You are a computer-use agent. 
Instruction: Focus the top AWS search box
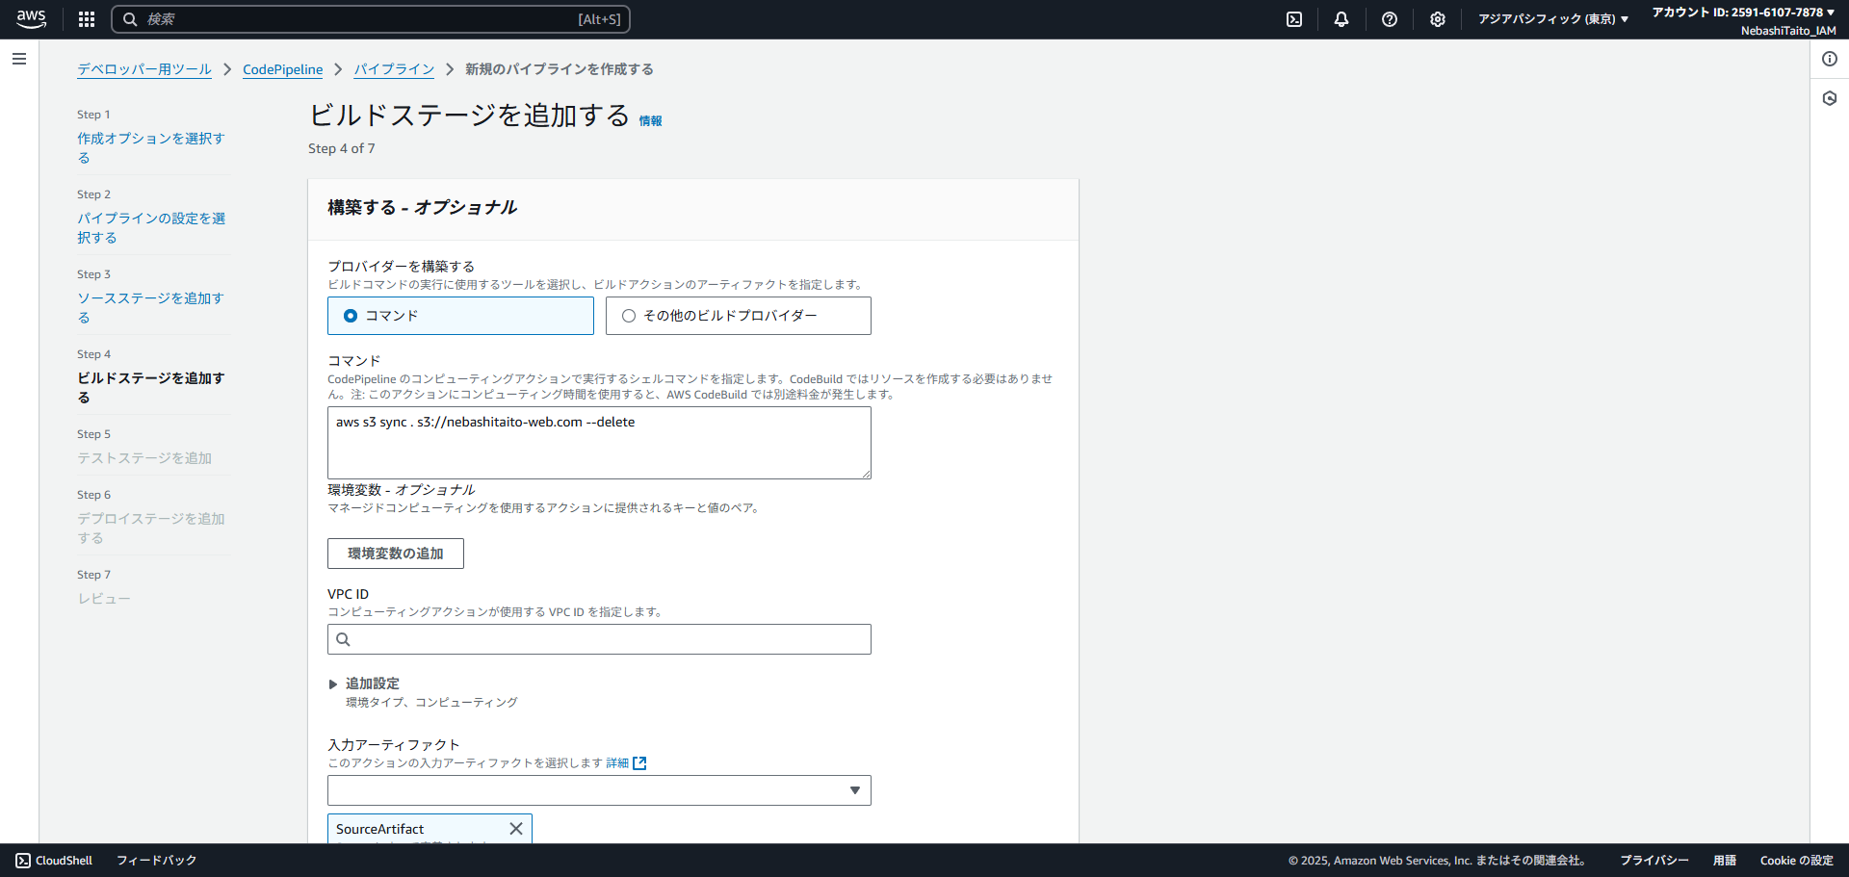(x=371, y=19)
